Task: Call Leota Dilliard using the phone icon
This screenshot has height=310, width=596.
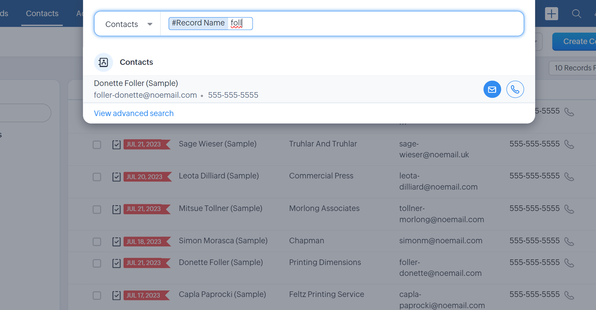Action: 569,177
